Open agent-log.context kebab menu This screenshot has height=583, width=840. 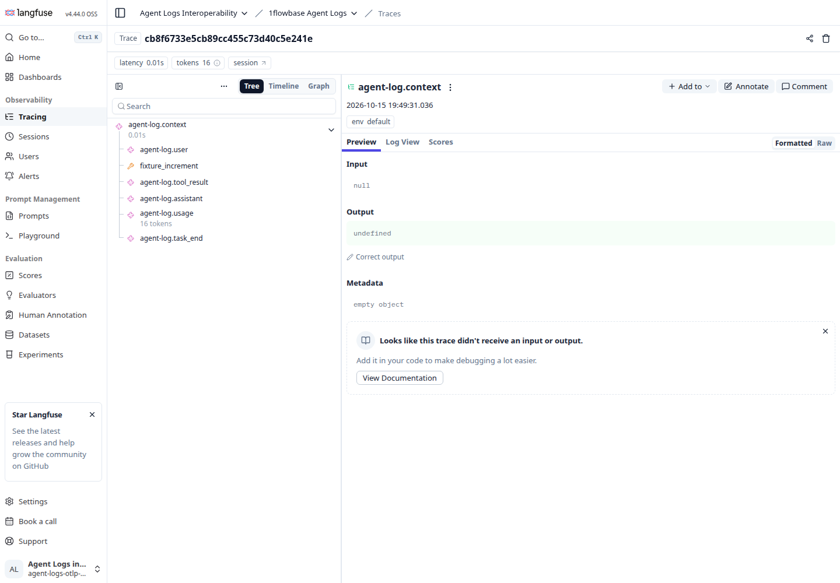[450, 87]
